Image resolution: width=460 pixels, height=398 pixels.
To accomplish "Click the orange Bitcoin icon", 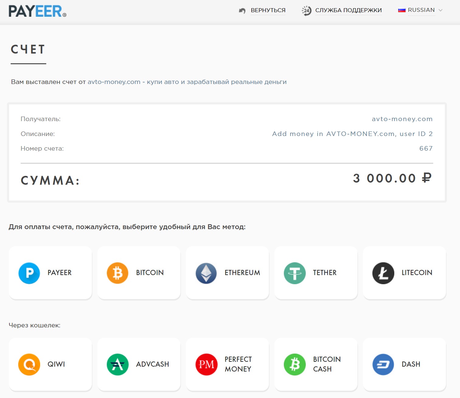I will (x=117, y=273).
